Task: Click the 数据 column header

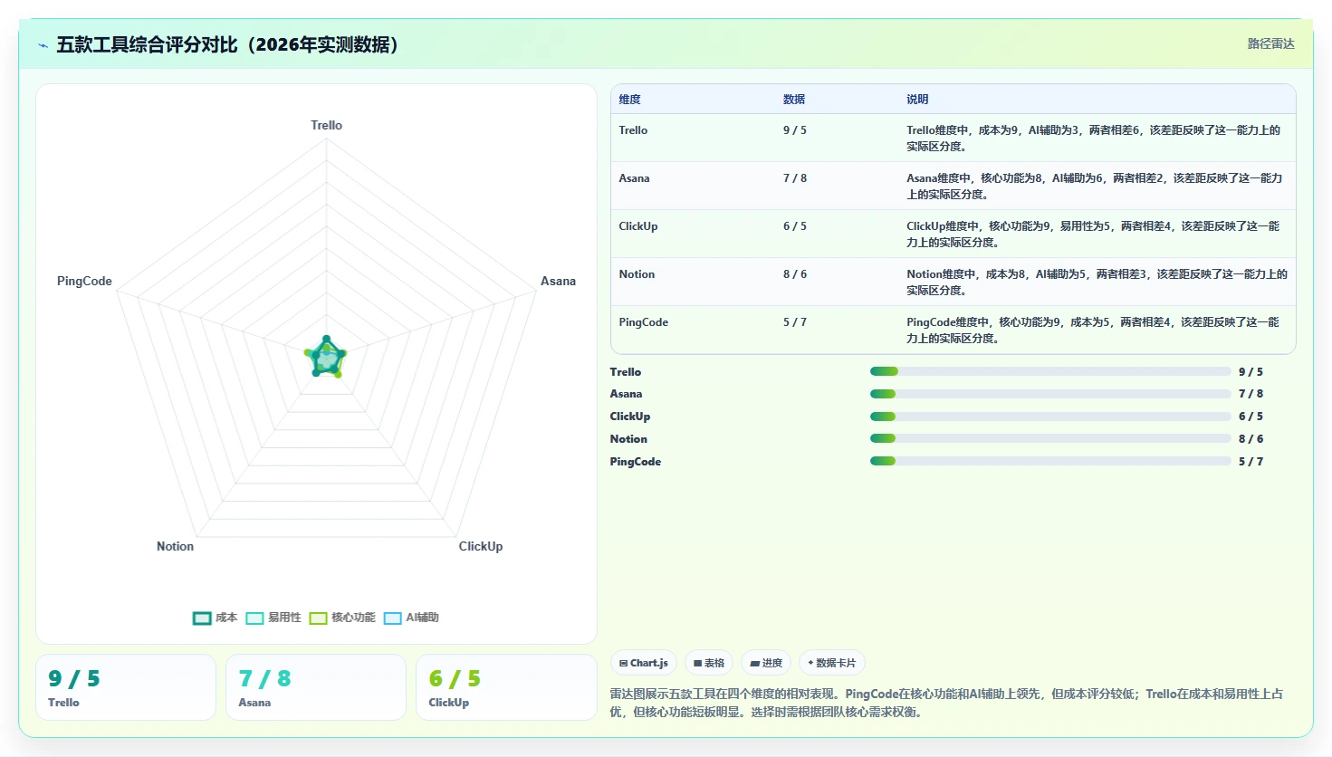Action: (x=794, y=100)
